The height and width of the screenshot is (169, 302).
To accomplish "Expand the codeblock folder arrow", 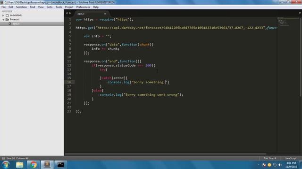I will [3, 15].
